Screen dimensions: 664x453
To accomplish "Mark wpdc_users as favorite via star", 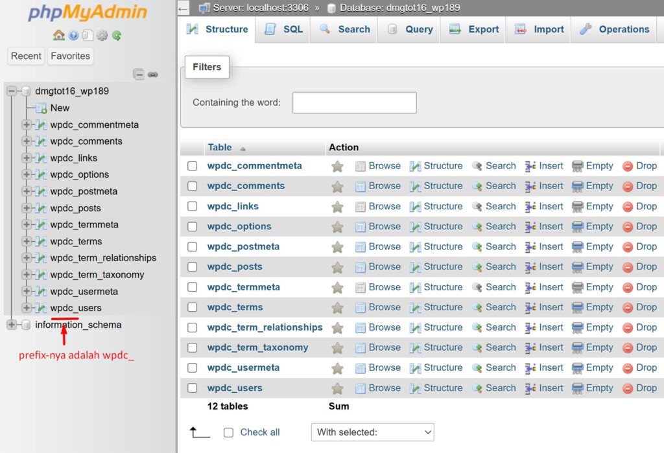I will [337, 389].
